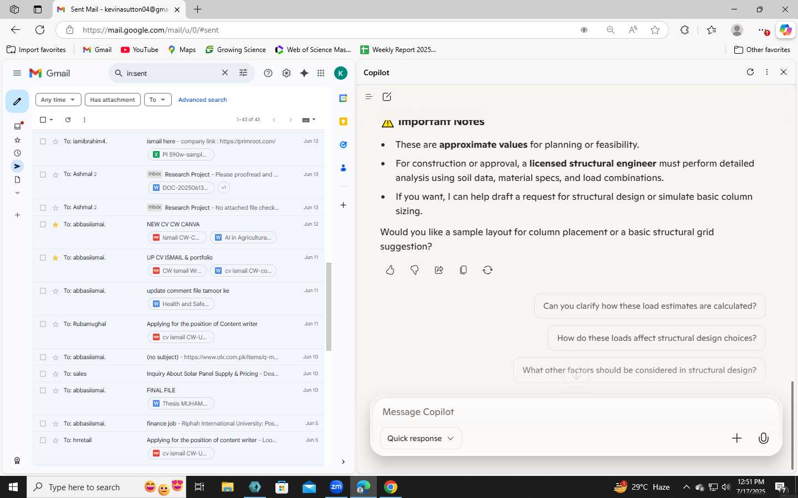Show Gmail search options sliders icon
Screen dimensions: 798x498
[243, 73]
